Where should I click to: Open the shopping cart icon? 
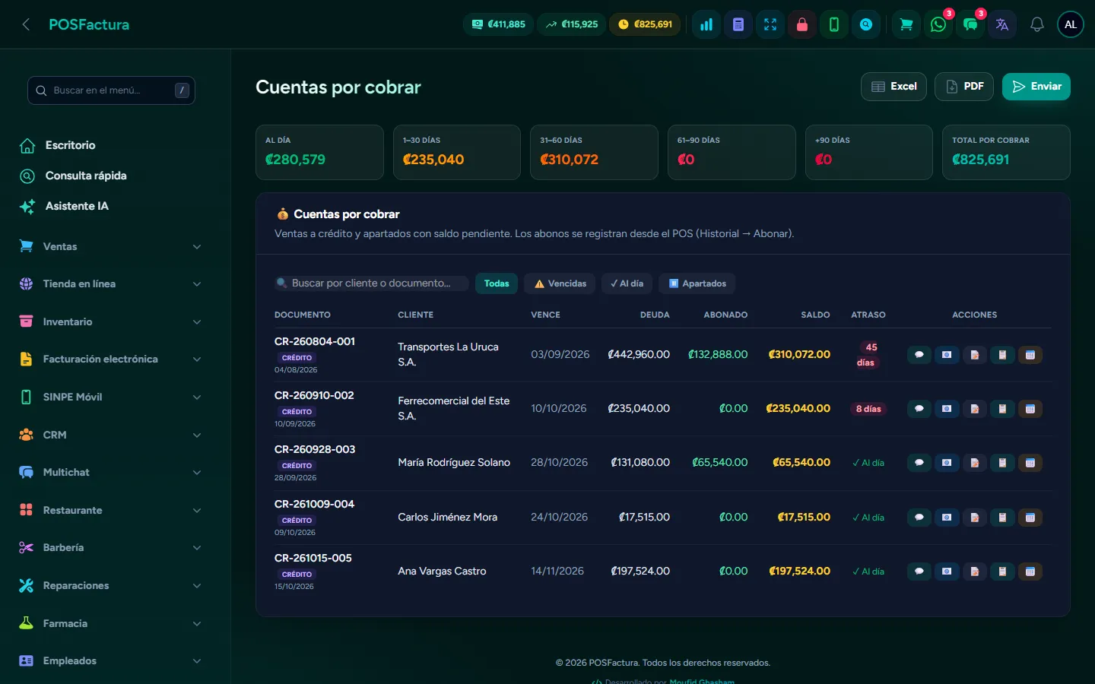906,24
